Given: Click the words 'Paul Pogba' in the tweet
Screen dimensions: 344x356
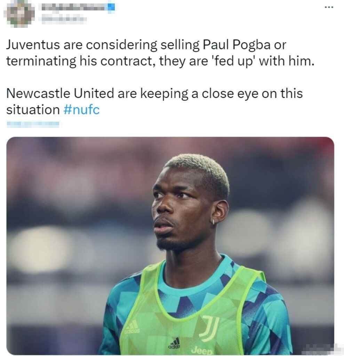Looking at the screenshot, I should 236,44.
